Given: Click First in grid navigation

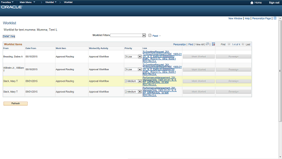Looking at the screenshot, I should pyautogui.click(x=223, y=44).
